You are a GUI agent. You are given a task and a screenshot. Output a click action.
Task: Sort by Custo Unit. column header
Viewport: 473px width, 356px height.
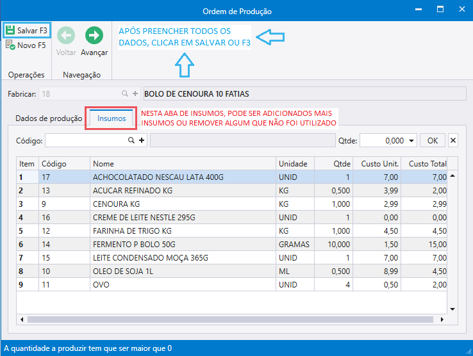point(377,164)
